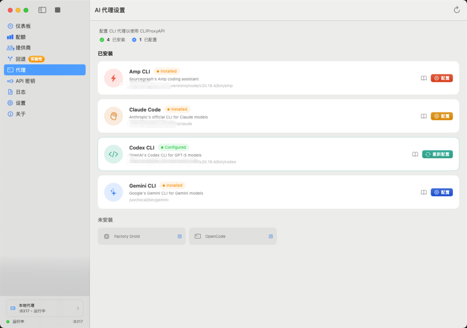Click the refresh icon in title bar
This screenshot has height=328, width=467.
[457, 10]
